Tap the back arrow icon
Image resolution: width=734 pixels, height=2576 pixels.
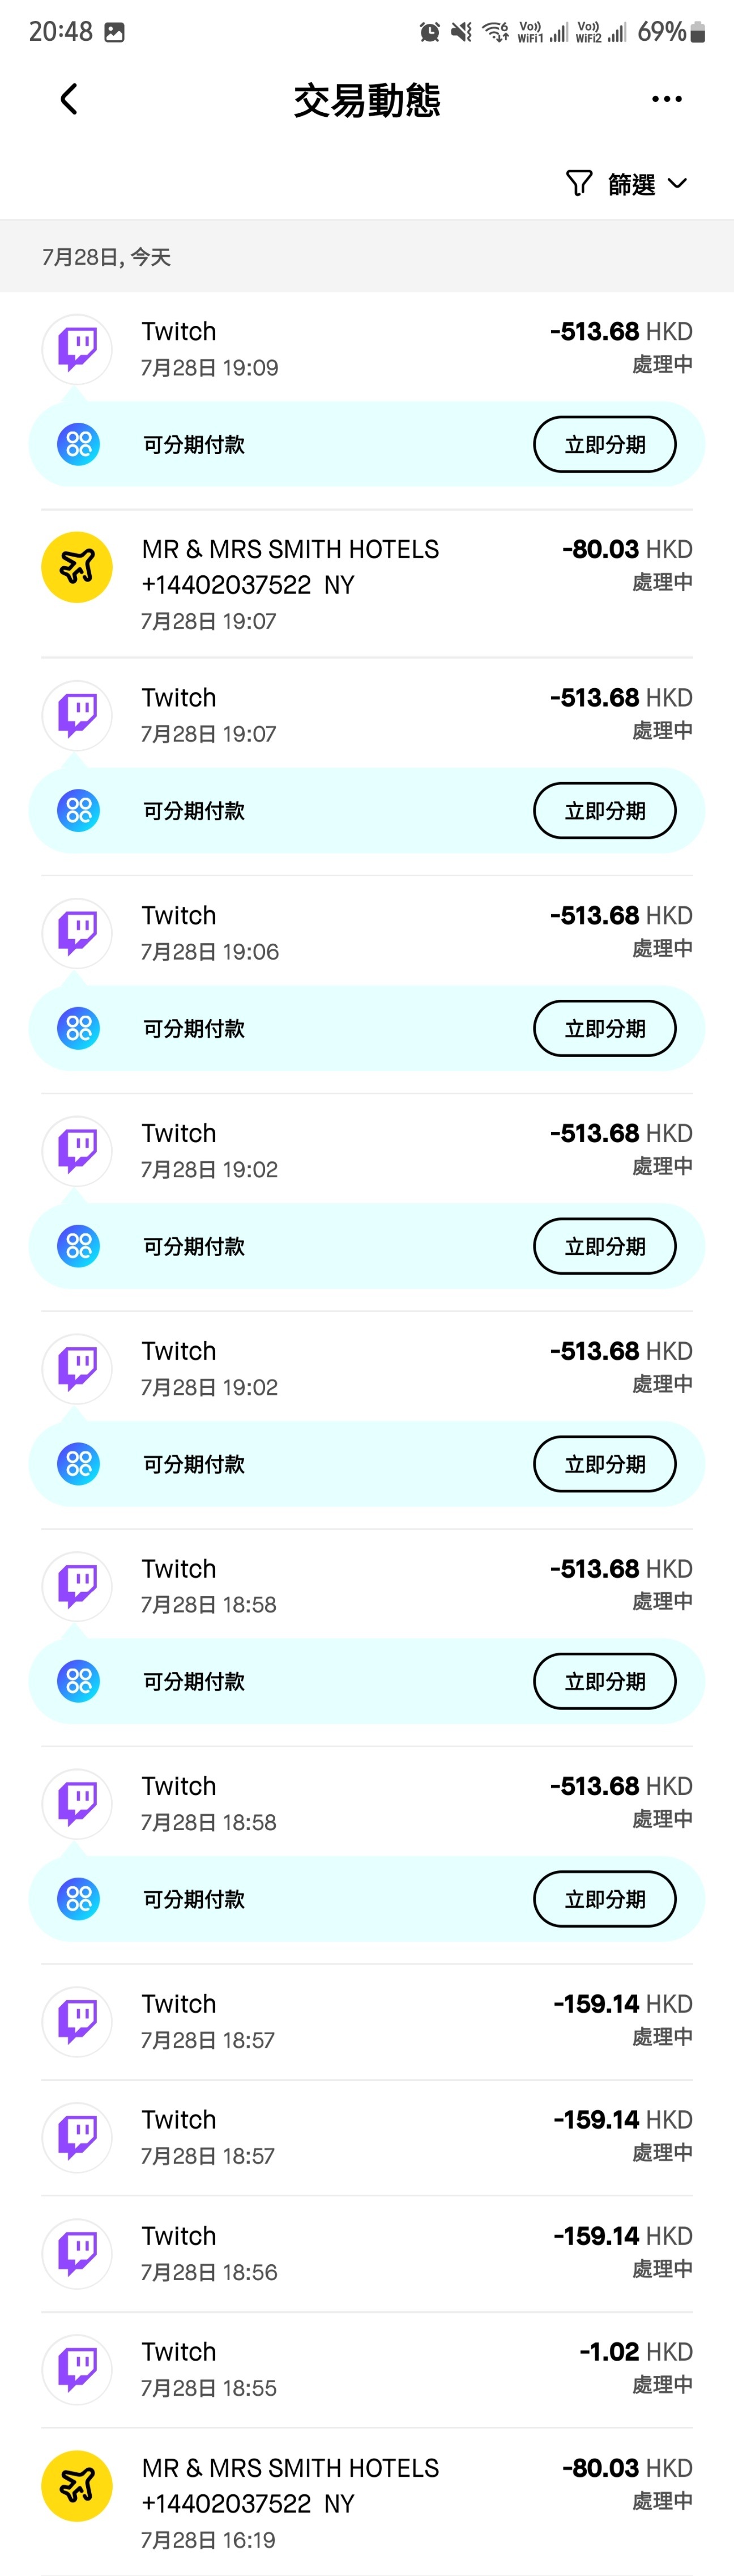click(68, 99)
